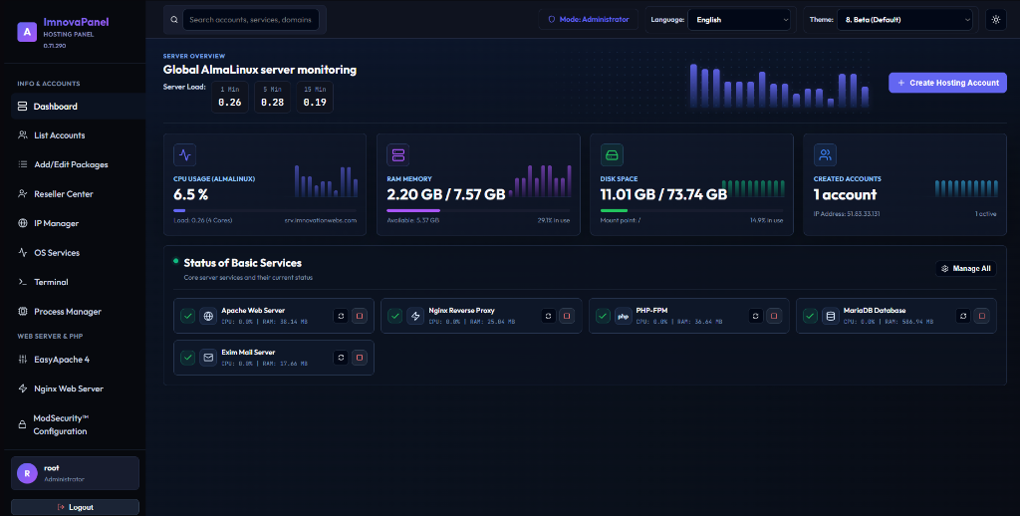Click the 15 Min server load value

point(315,103)
